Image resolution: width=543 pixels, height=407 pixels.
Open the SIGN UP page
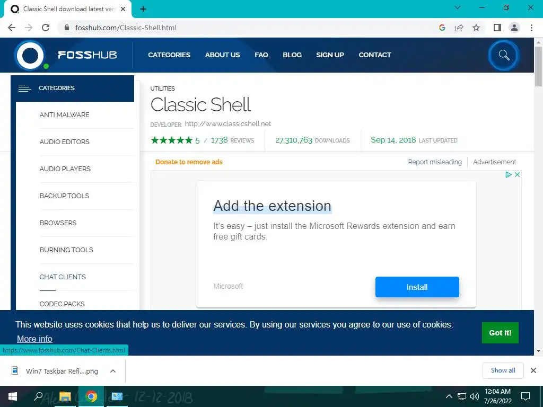tap(330, 55)
